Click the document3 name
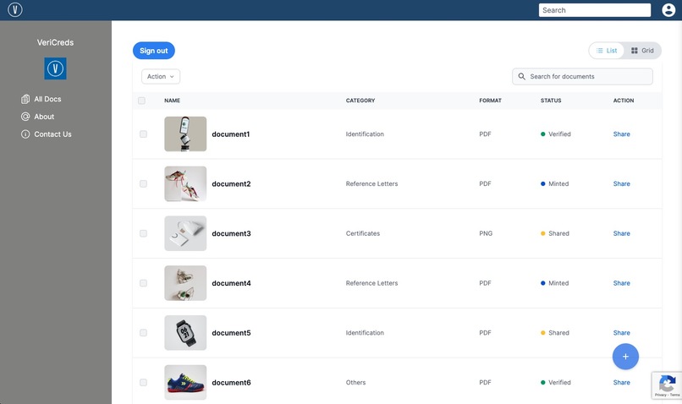682x404 pixels. (x=231, y=233)
